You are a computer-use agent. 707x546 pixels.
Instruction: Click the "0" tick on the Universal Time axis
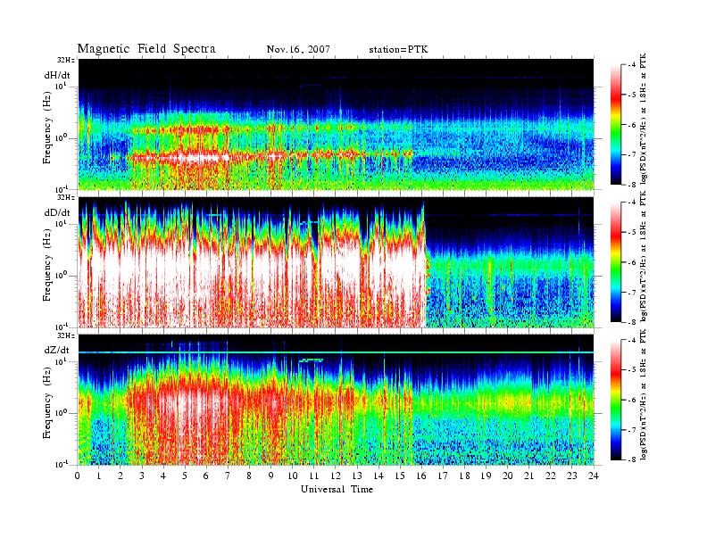tap(78, 476)
